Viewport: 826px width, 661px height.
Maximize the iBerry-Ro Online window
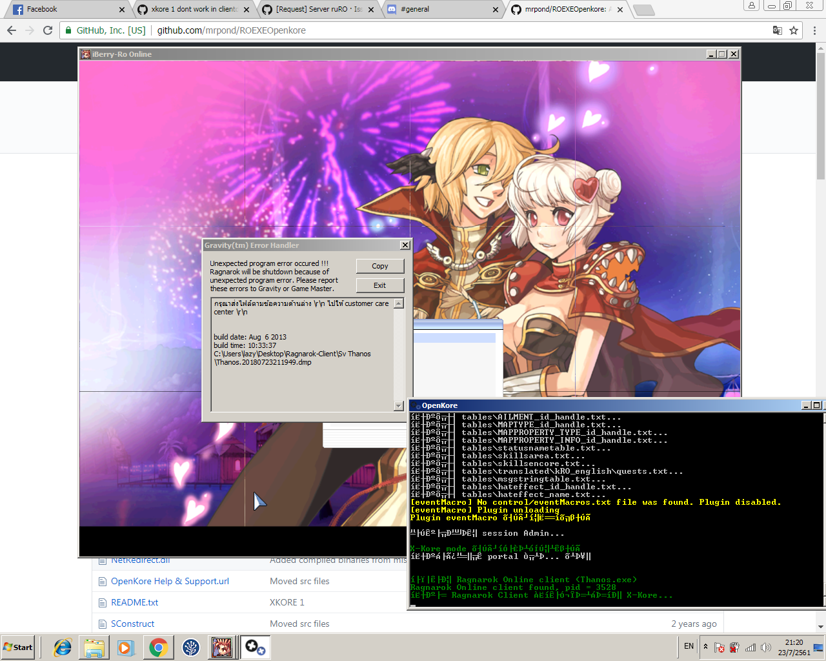tap(722, 54)
